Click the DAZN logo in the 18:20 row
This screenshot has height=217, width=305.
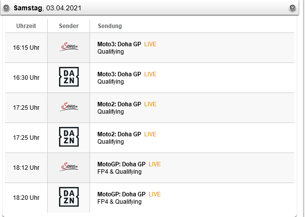tap(69, 197)
